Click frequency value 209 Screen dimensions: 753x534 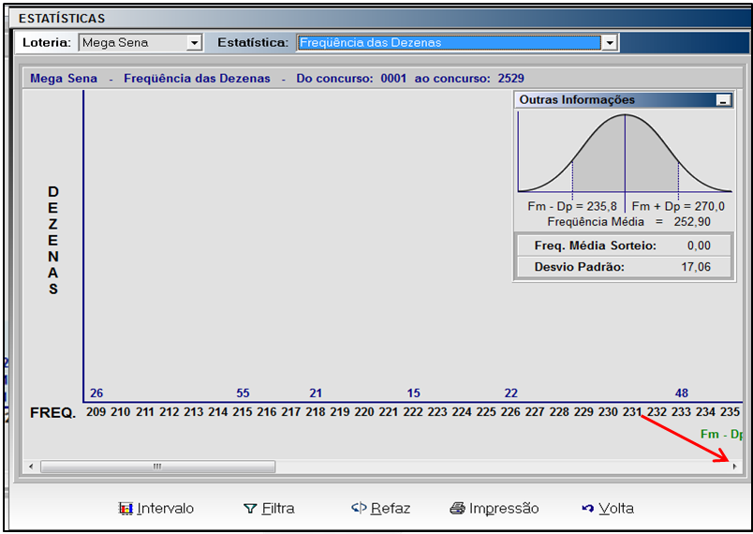pos(96,412)
